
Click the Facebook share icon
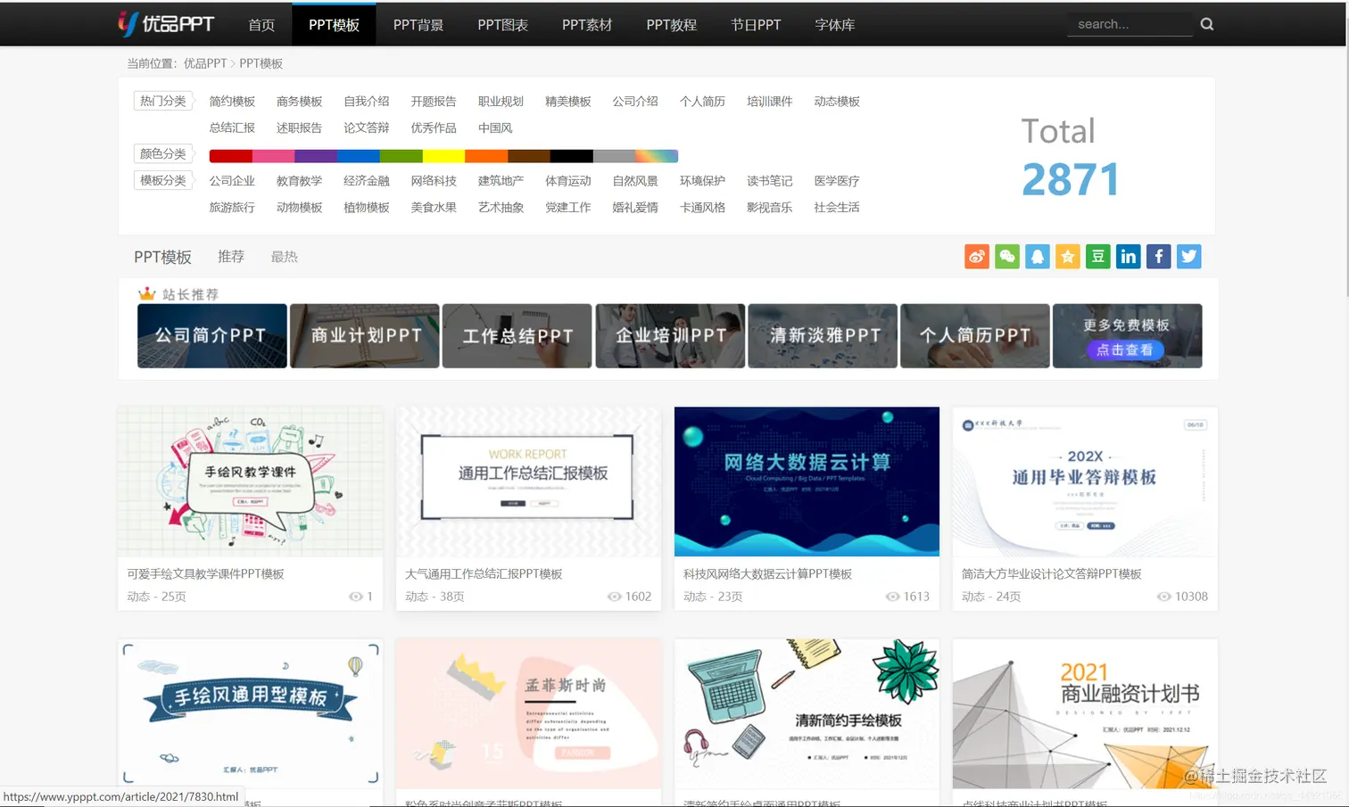(1158, 256)
